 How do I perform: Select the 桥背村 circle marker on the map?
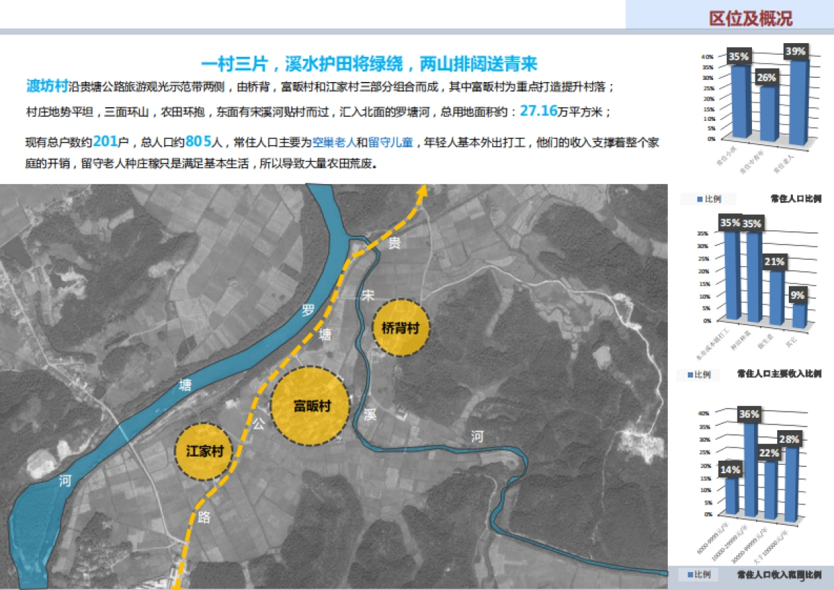[x=401, y=327]
